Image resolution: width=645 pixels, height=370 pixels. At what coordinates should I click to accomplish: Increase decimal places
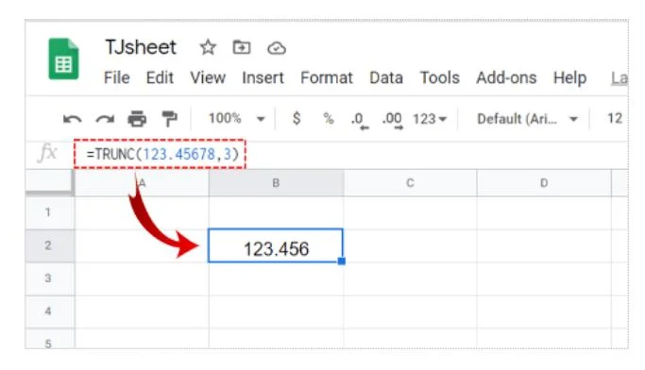click(392, 121)
